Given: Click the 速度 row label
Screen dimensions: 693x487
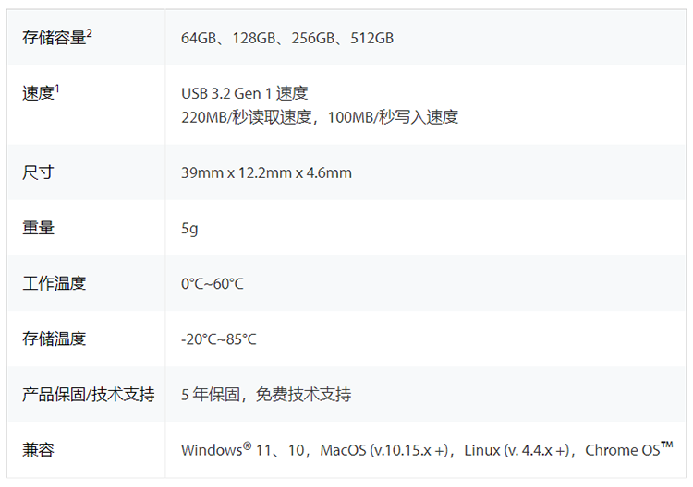Looking at the screenshot, I should (x=38, y=93).
